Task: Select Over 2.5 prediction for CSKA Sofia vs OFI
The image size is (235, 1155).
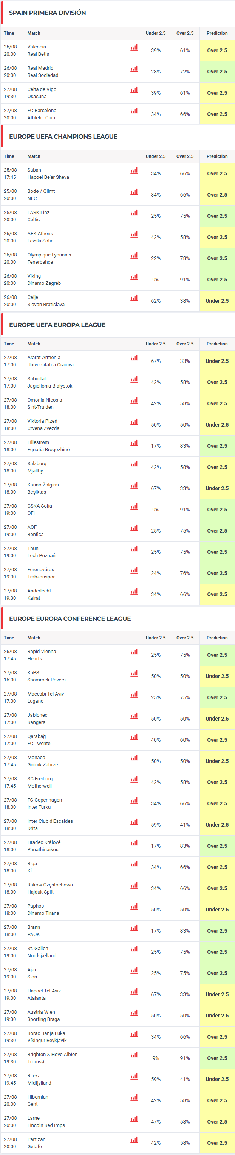Action: tap(217, 510)
